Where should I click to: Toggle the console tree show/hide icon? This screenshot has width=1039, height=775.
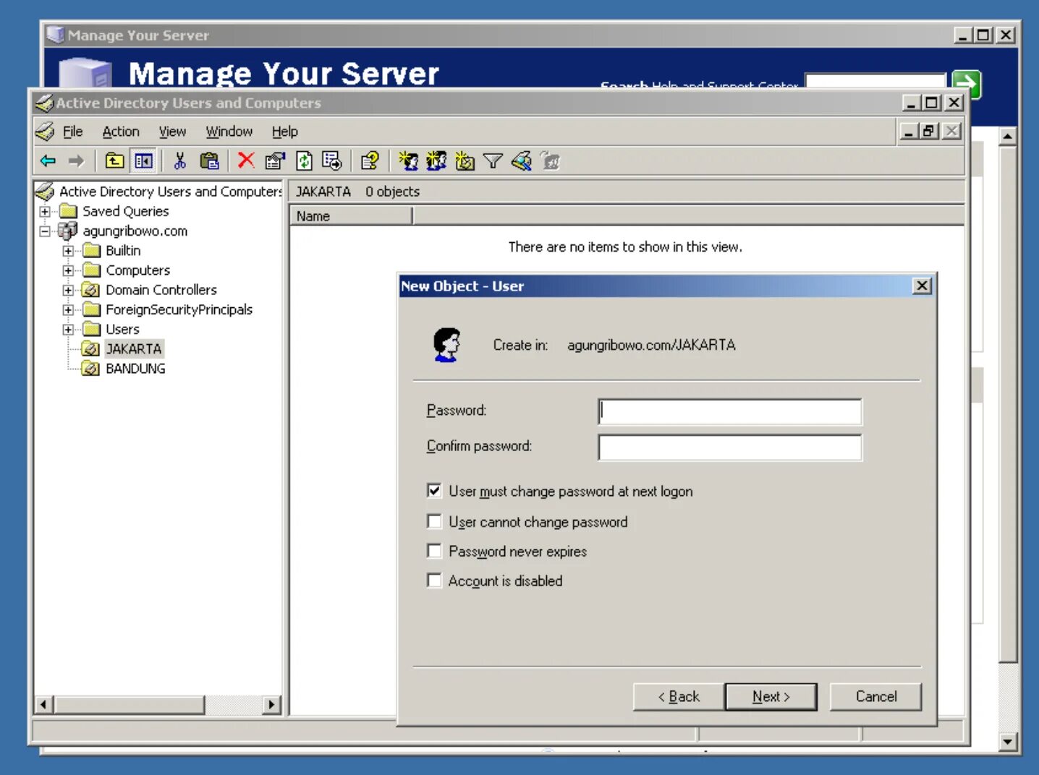pyautogui.click(x=143, y=160)
